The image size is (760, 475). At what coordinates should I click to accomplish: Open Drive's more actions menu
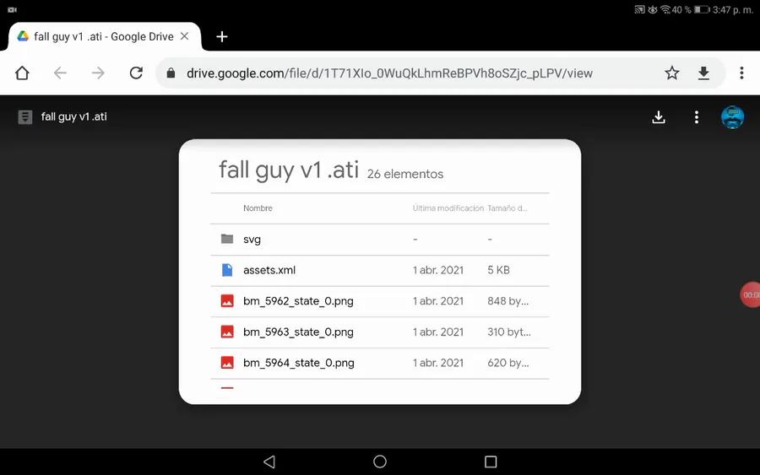tap(697, 117)
